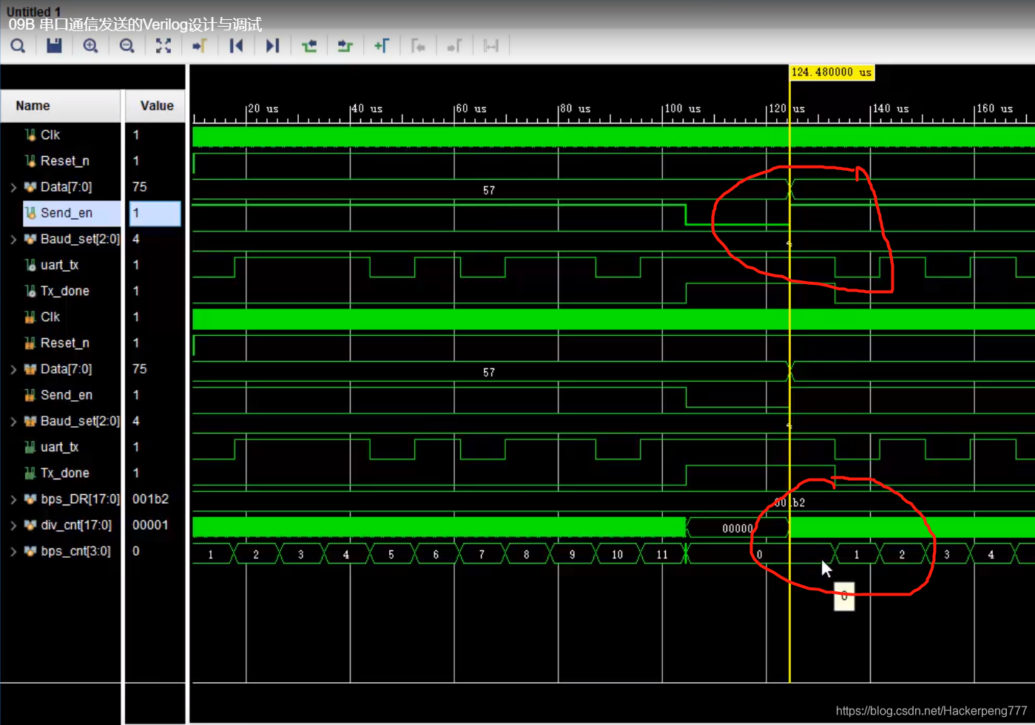Viewport: 1035px width, 725px height.
Task: Click the bps_cnt[3:0] signal name
Action: point(75,551)
